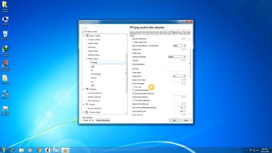Enable Interlaced encoding checkbox

click(133, 90)
